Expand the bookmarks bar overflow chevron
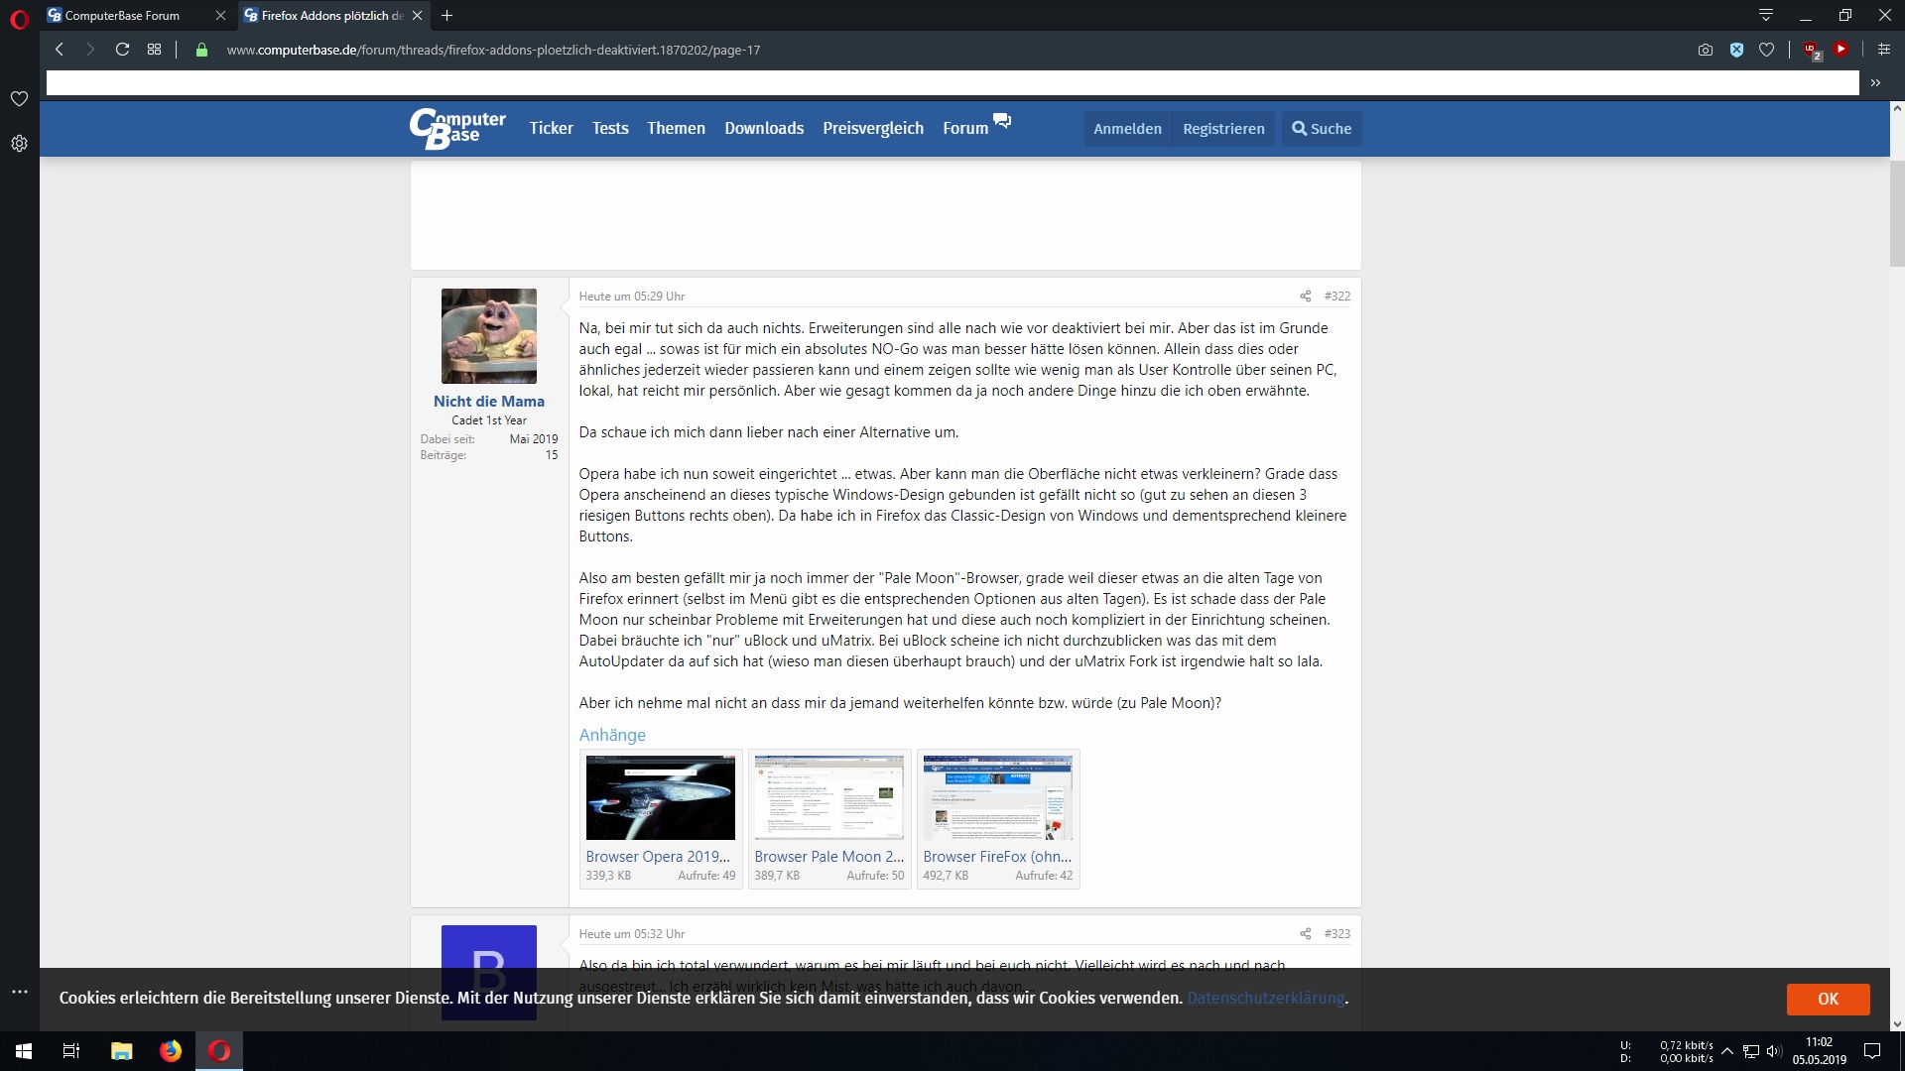Screen dimensions: 1905x1071 click(x=1875, y=83)
